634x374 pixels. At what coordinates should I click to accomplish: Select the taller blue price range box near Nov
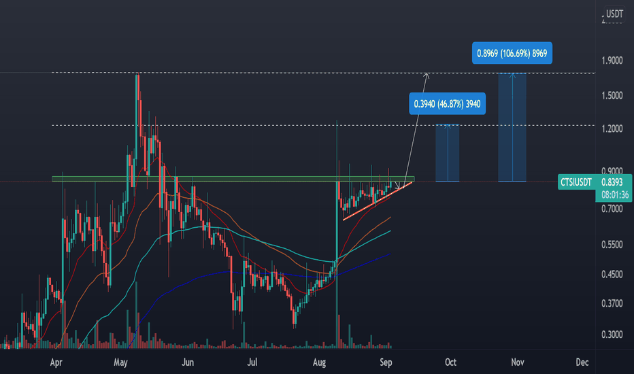point(512,127)
